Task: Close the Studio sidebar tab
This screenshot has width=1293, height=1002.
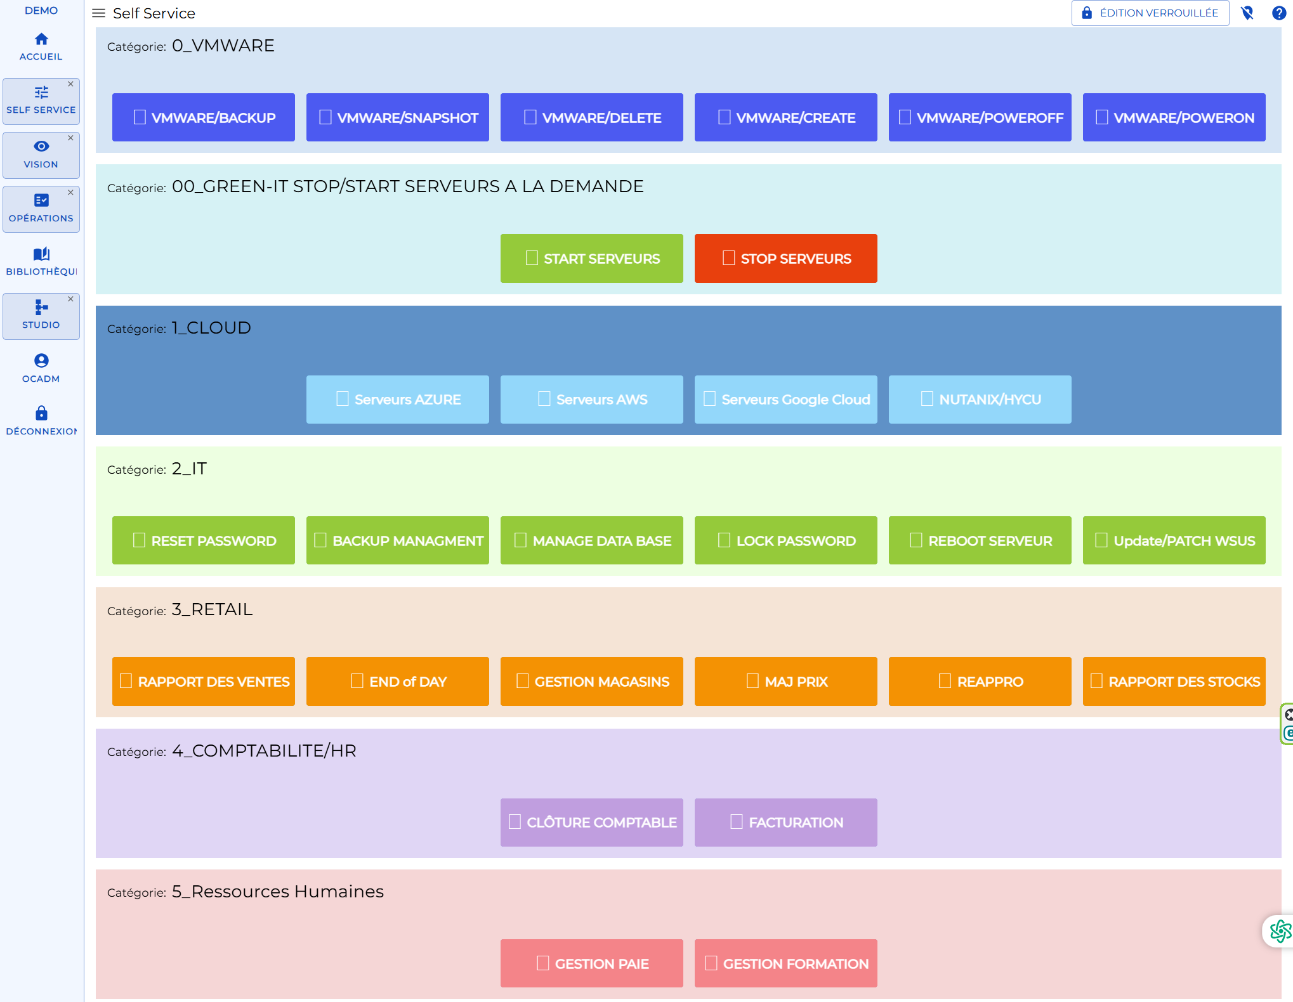Action: [70, 299]
